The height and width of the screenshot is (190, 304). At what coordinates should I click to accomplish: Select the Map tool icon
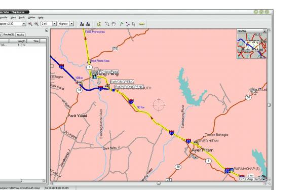click(x=99, y=24)
